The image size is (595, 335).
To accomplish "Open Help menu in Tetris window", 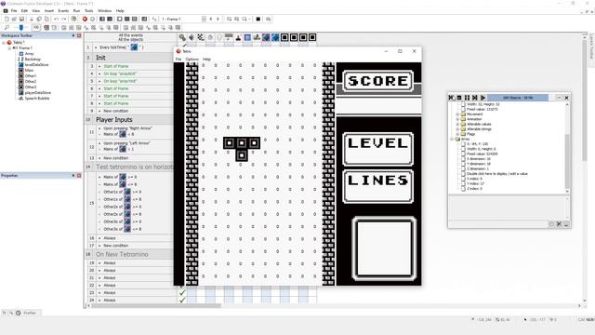I will [206, 60].
